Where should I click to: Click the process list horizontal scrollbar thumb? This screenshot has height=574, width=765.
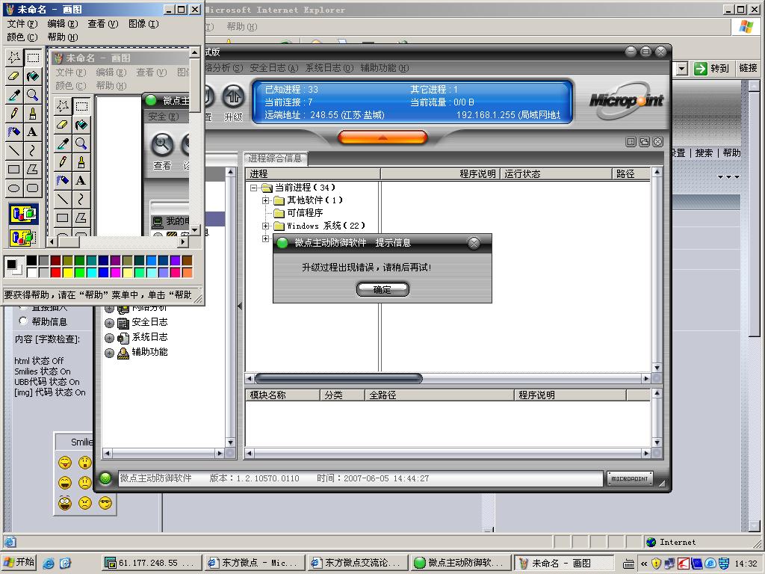[x=338, y=378]
